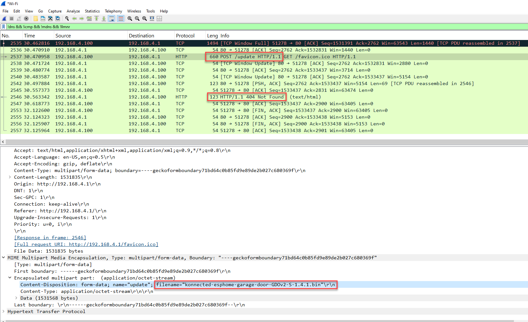Click the Close capture file icon
This screenshot has height=322, width=528.
pyautogui.click(x=50, y=19)
